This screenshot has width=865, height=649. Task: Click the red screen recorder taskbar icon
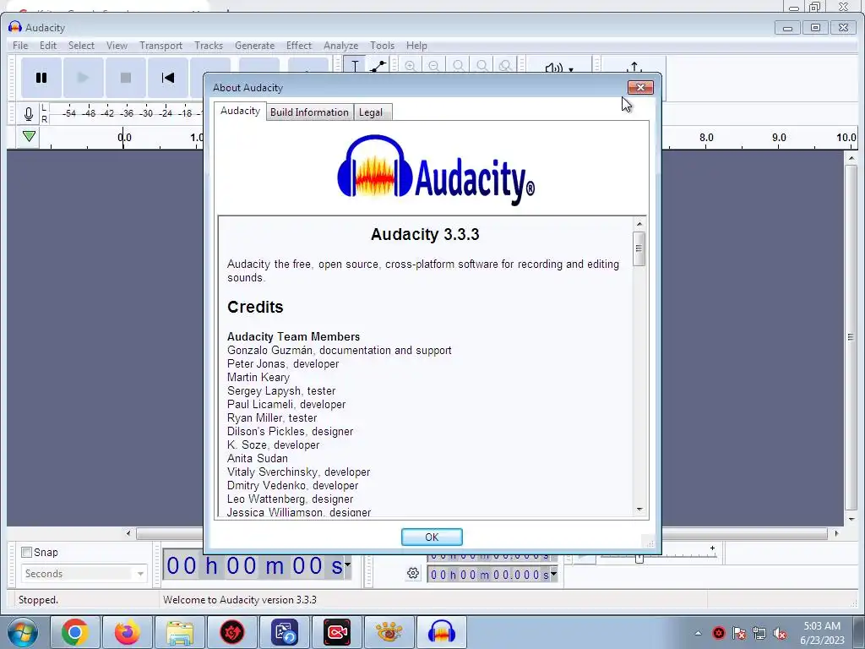pyautogui.click(x=336, y=632)
